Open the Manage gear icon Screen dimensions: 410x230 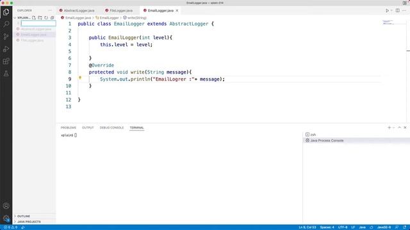[6, 218]
